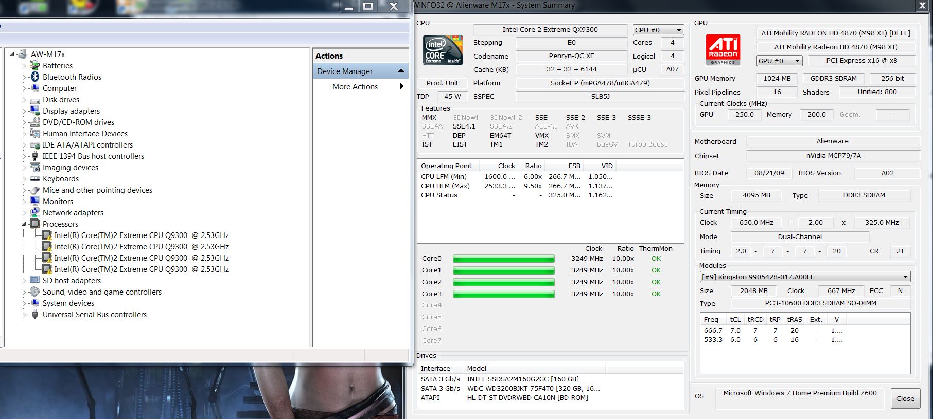Click the SD host adapters icon
This screenshot has width=933, height=419.
tap(35, 281)
